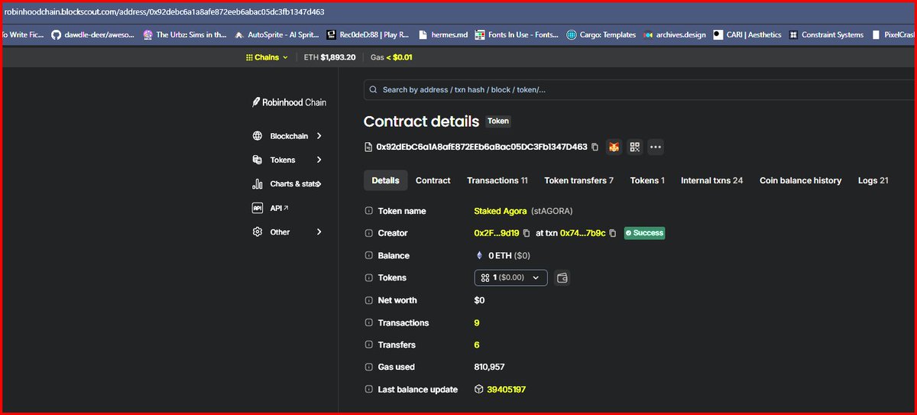Viewport: 917px width, 415px height.
Task: Click the green Success status badge
Action: coord(644,233)
